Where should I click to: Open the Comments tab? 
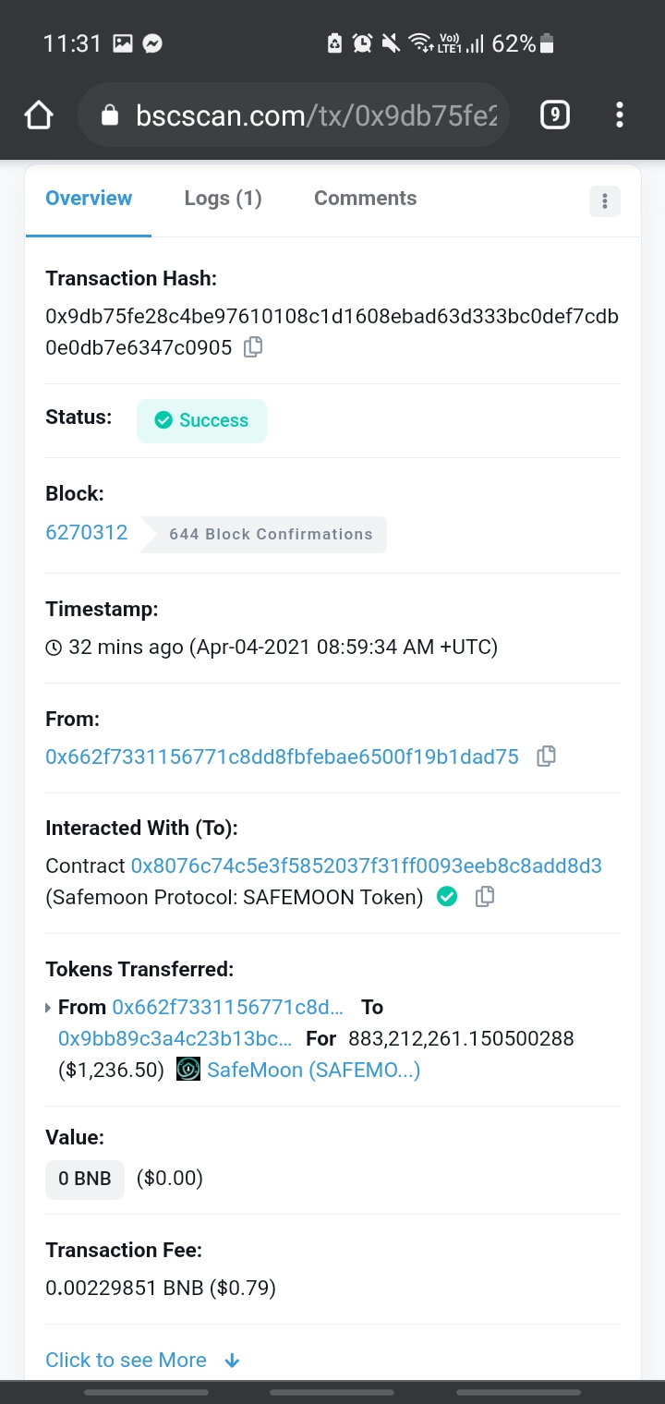365,198
